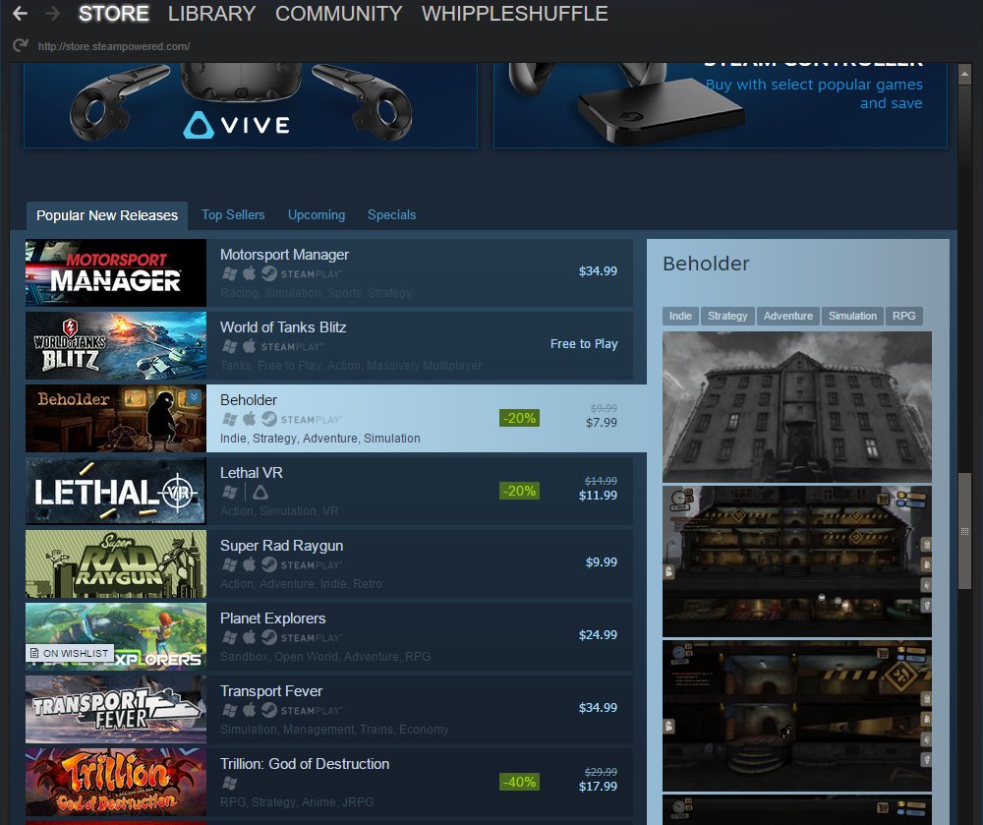Click the Motorsport Manager title
Image resolution: width=983 pixels, height=825 pixels.
[x=285, y=255]
